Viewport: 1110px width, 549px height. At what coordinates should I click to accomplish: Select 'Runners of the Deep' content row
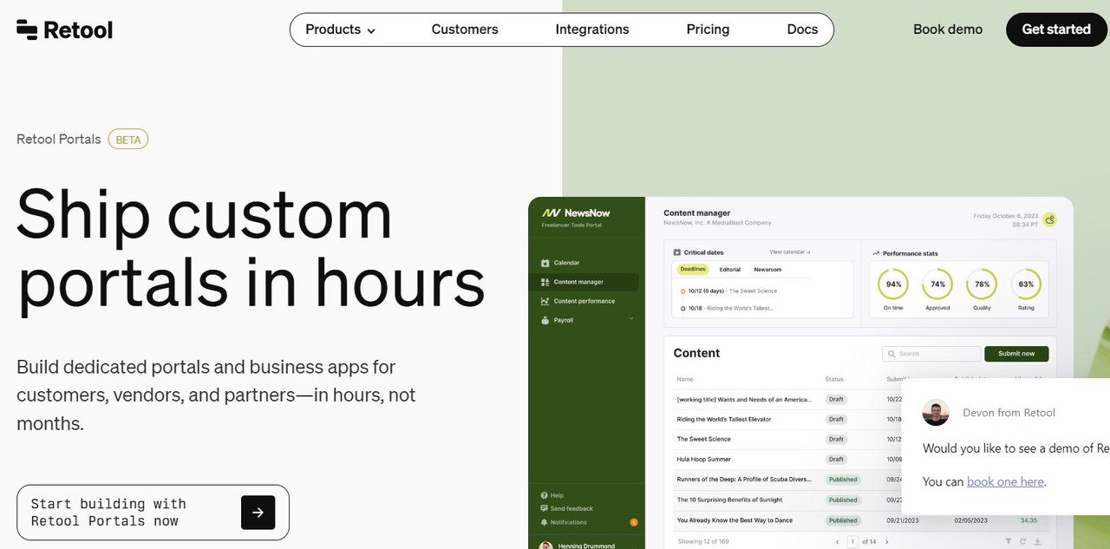(x=787, y=480)
